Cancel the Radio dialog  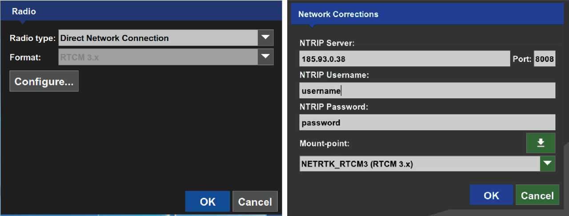pyautogui.click(x=255, y=201)
